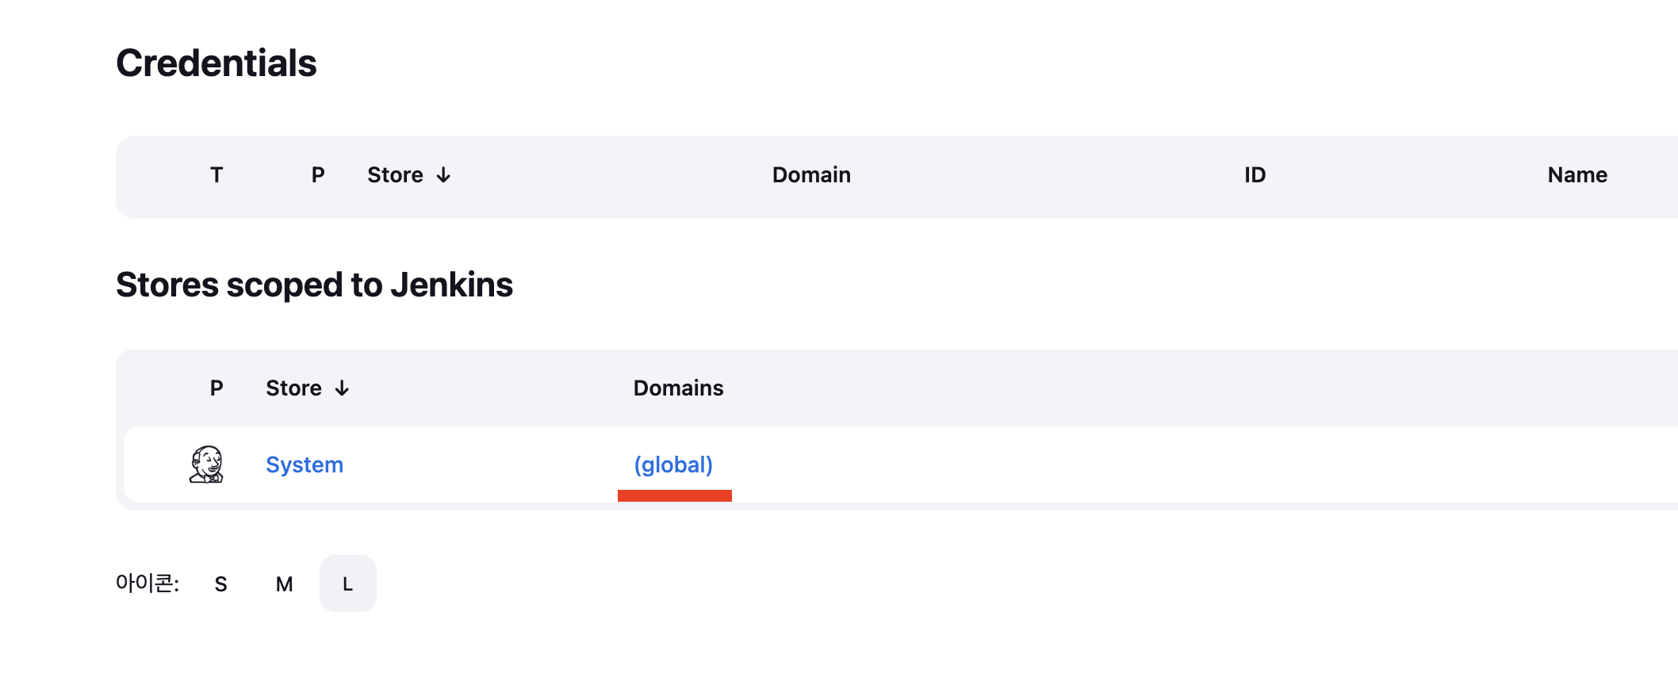This screenshot has height=688, width=1678.
Task: Select small icon size S
Action: click(221, 584)
